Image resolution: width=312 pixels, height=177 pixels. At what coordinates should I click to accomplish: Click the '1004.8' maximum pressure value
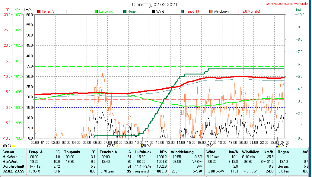click(x=161, y=162)
